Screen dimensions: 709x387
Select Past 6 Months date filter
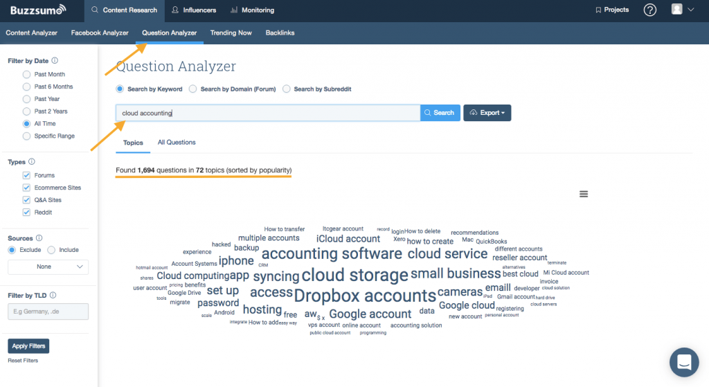[27, 87]
